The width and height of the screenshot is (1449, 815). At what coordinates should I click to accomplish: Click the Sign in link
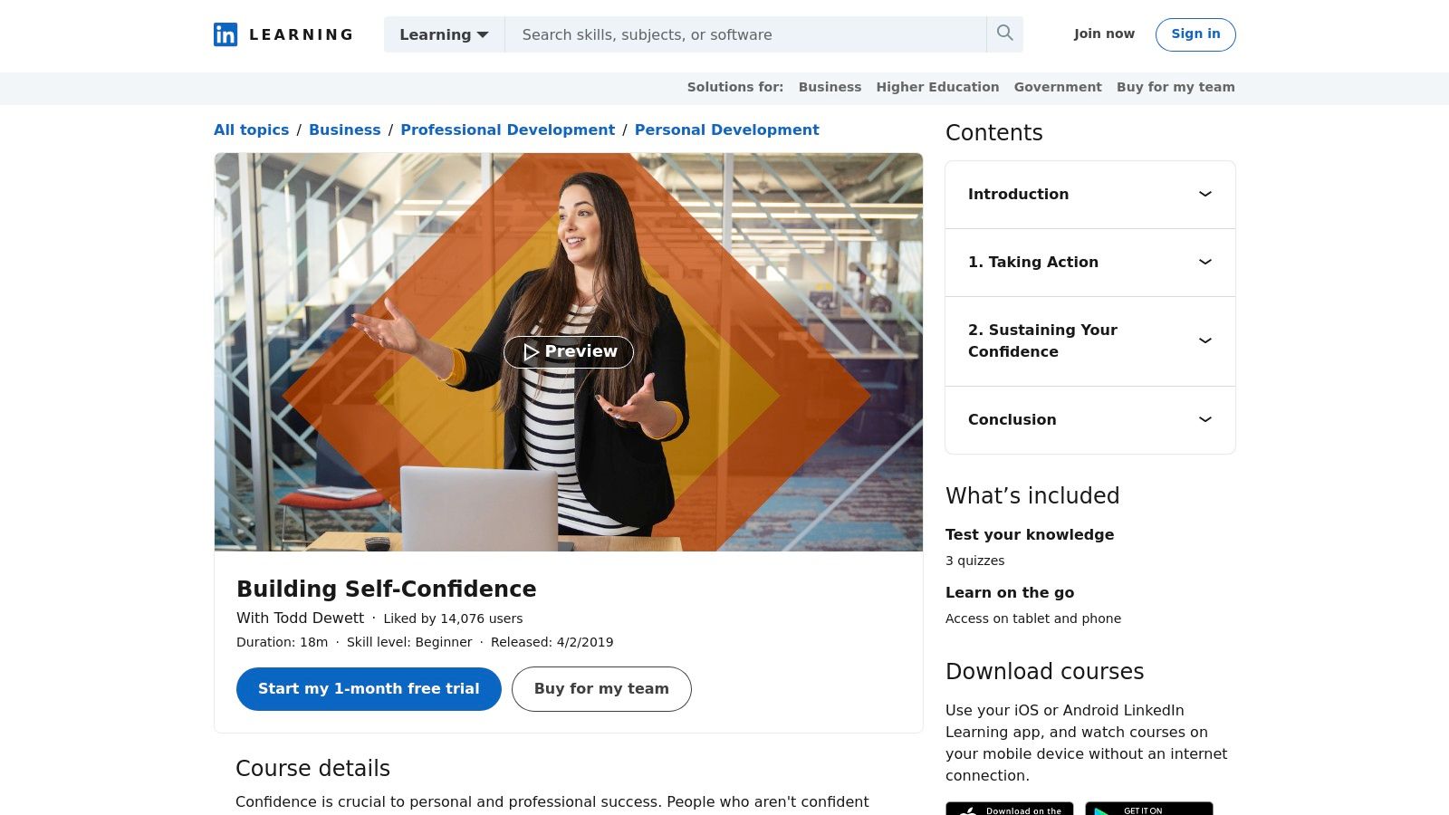point(1195,34)
